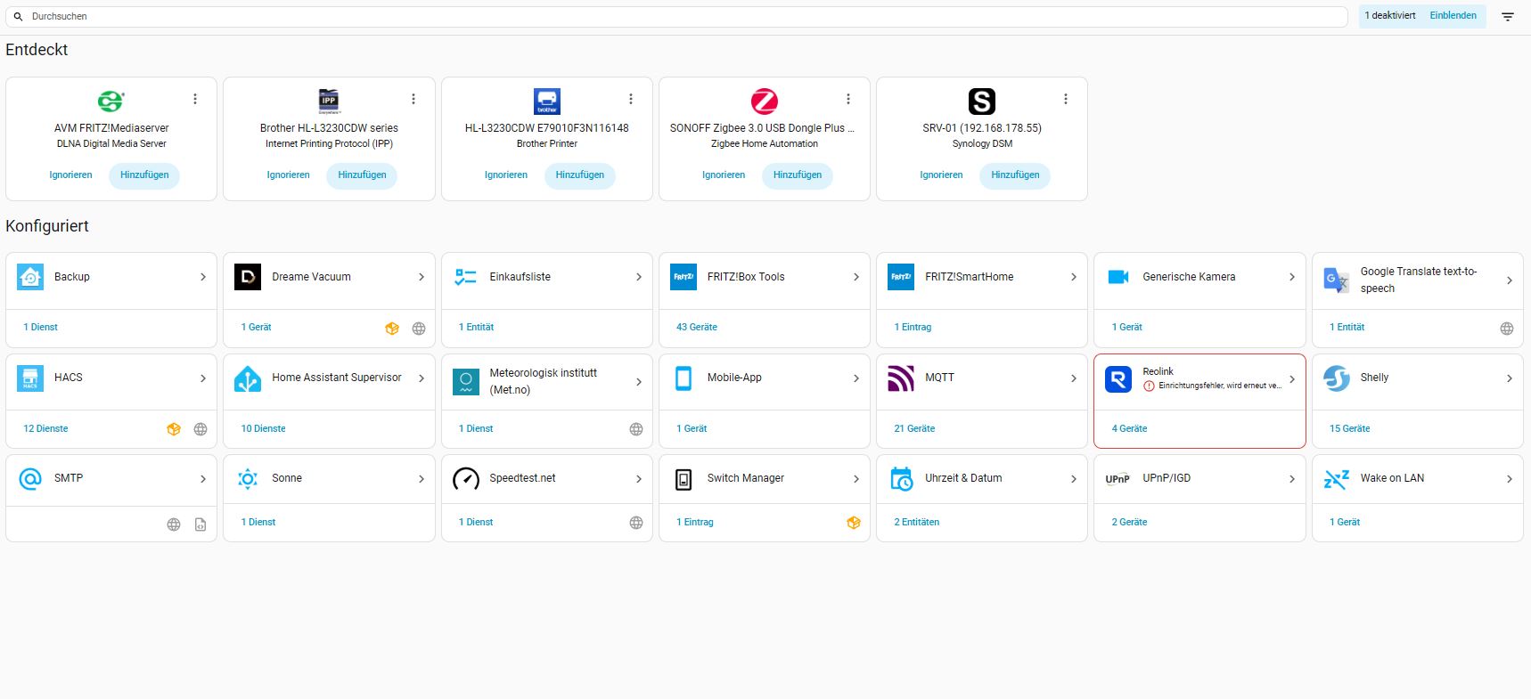Open the filter menu icon at top right
The width and height of the screenshot is (1531, 699).
click(x=1508, y=17)
